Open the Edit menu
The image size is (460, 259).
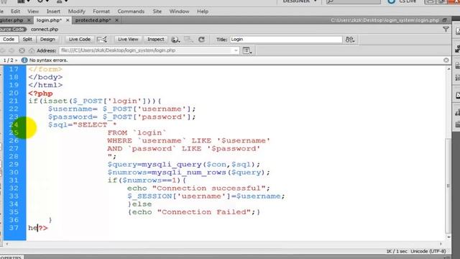[x=15, y=12]
